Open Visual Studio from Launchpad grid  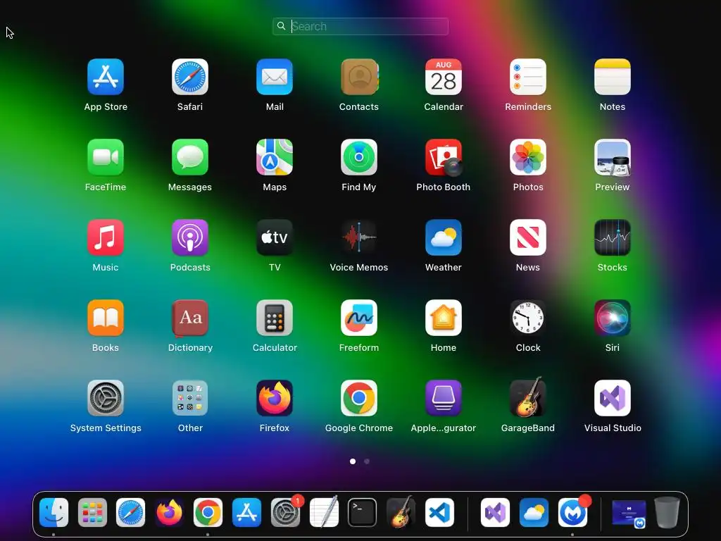[x=613, y=398]
